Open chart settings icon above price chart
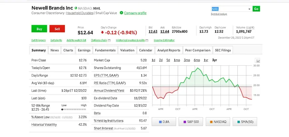The height and width of the screenshot is (137, 289). [258, 61]
